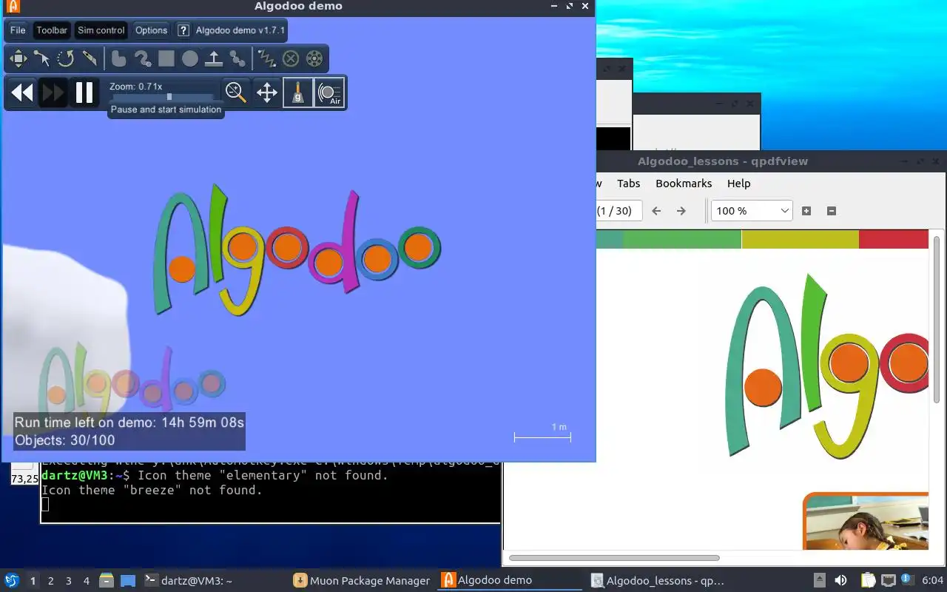Select the Move tool in Algodoo toolbar
Image resolution: width=947 pixels, height=592 pixels.
tap(18, 58)
